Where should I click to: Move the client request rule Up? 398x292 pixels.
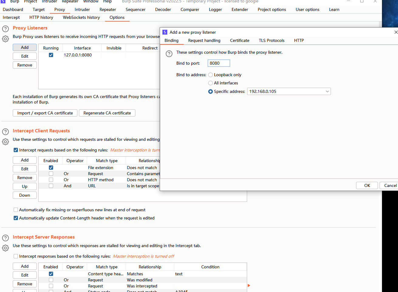coord(25,186)
